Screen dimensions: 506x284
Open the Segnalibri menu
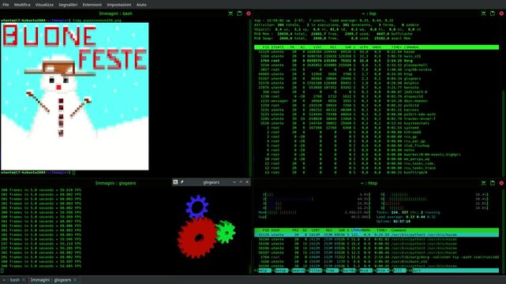[x=68, y=5]
